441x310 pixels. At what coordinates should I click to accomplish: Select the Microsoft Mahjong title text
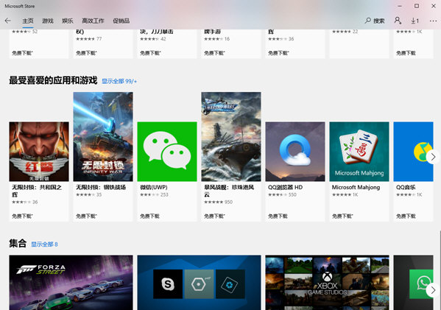coord(356,187)
